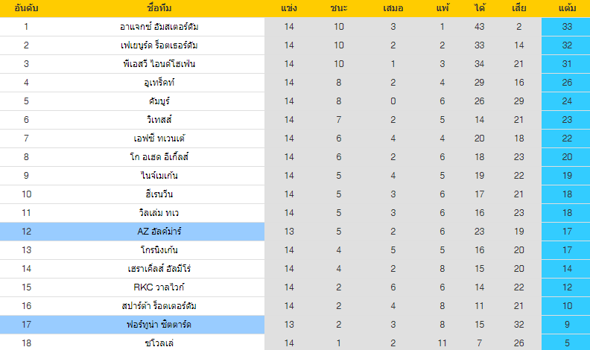This screenshot has height=350, width=590.
Task: Select the เฟเยนูร์ด ร็อตเธอร์ดัม team row
Action: pyautogui.click(x=159, y=45)
